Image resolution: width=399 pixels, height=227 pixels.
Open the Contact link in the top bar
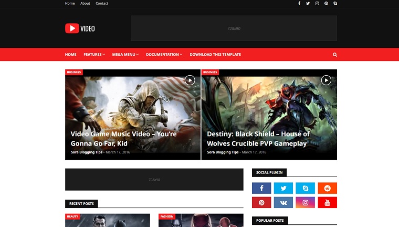click(x=102, y=3)
